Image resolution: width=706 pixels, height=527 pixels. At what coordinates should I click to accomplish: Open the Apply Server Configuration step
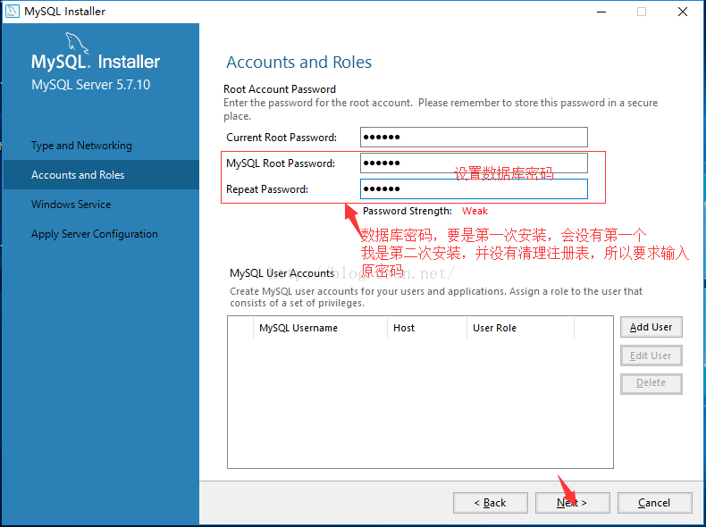point(95,234)
